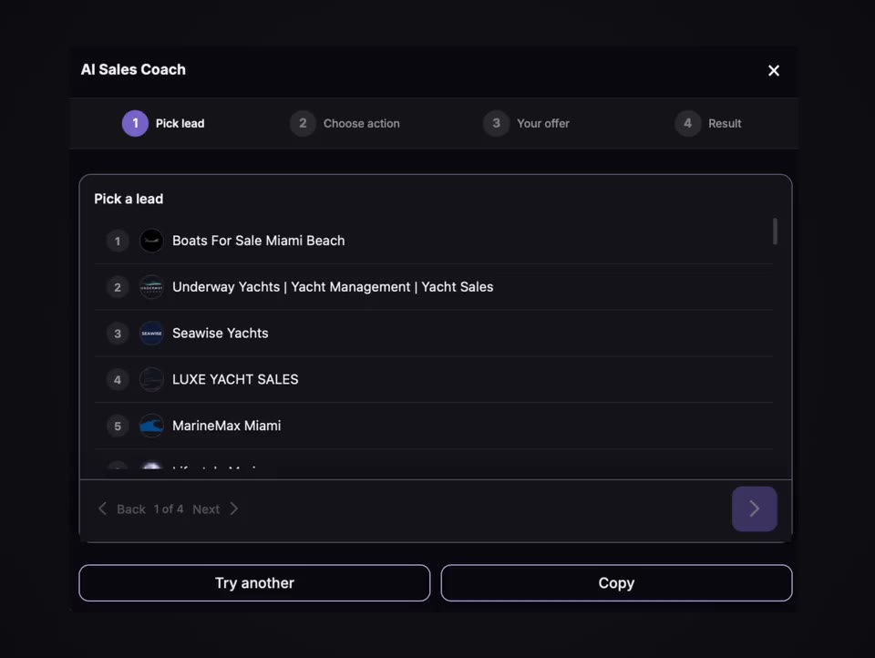The height and width of the screenshot is (658, 875).
Task: Click the step 3 circle badge
Action: [496, 123]
